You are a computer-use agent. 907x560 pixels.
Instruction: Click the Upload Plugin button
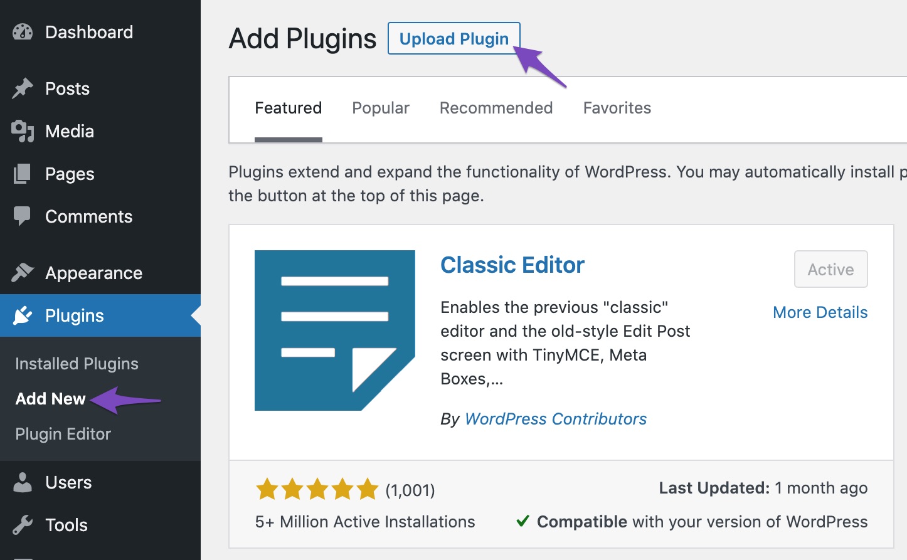click(x=453, y=38)
